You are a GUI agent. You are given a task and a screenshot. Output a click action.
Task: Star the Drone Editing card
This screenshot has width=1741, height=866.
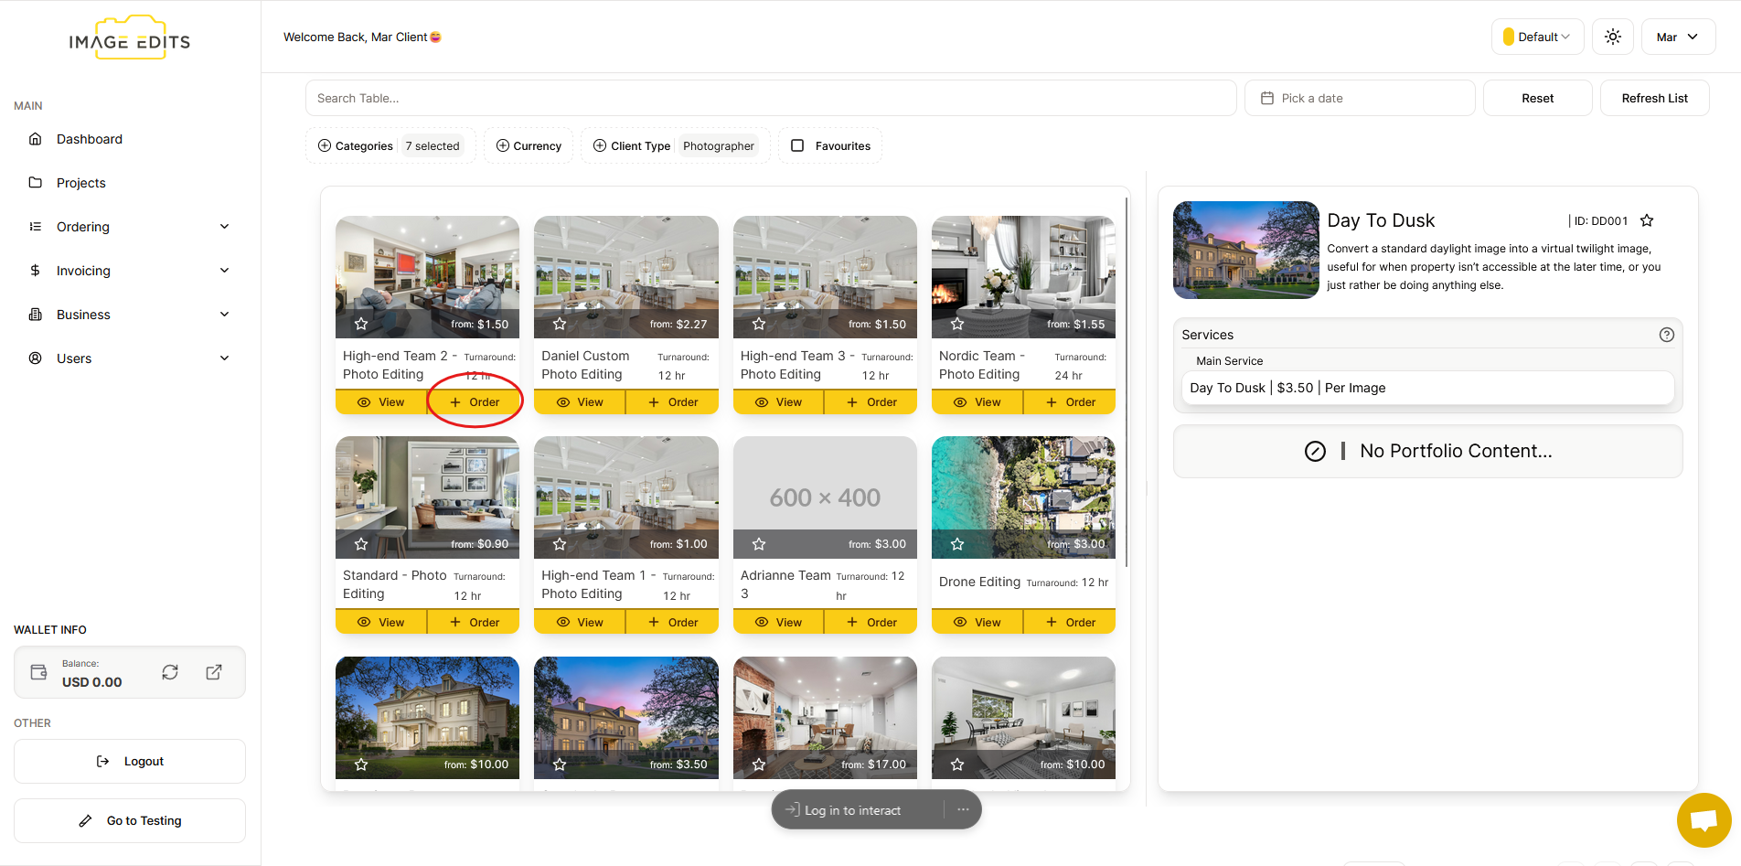coord(957,544)
